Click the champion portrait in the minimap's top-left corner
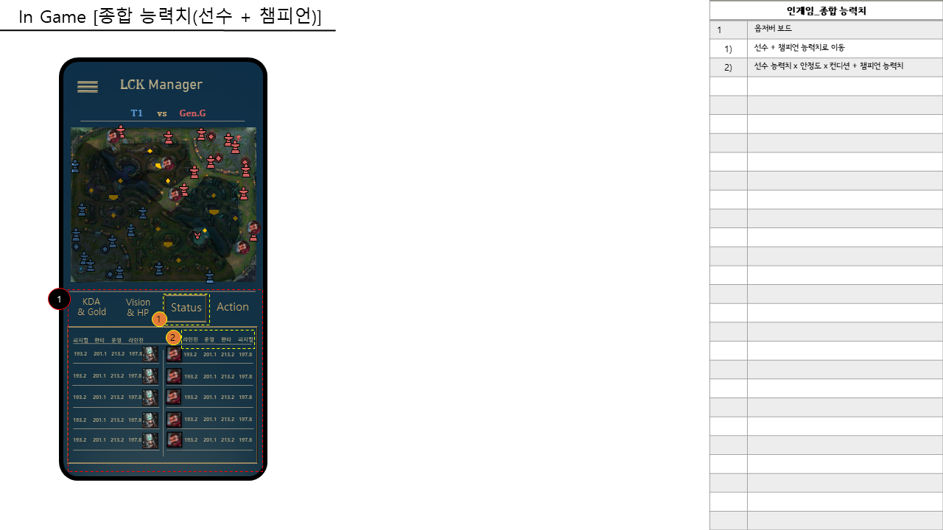The height and width of the screenshot is (530, 943). [113, 136]
